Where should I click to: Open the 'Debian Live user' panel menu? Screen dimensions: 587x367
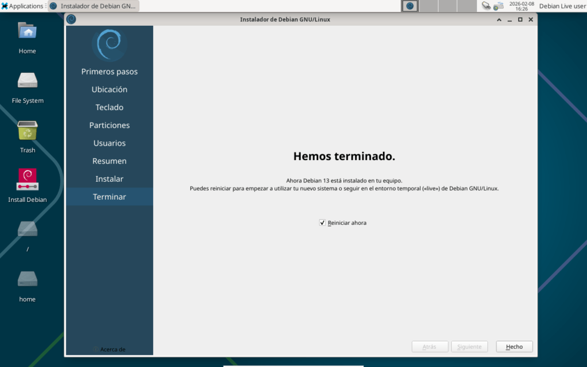pos(562,6)
